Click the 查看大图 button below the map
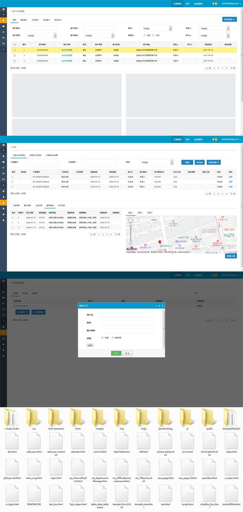This screenshot has width=243, height=512. 231,256
